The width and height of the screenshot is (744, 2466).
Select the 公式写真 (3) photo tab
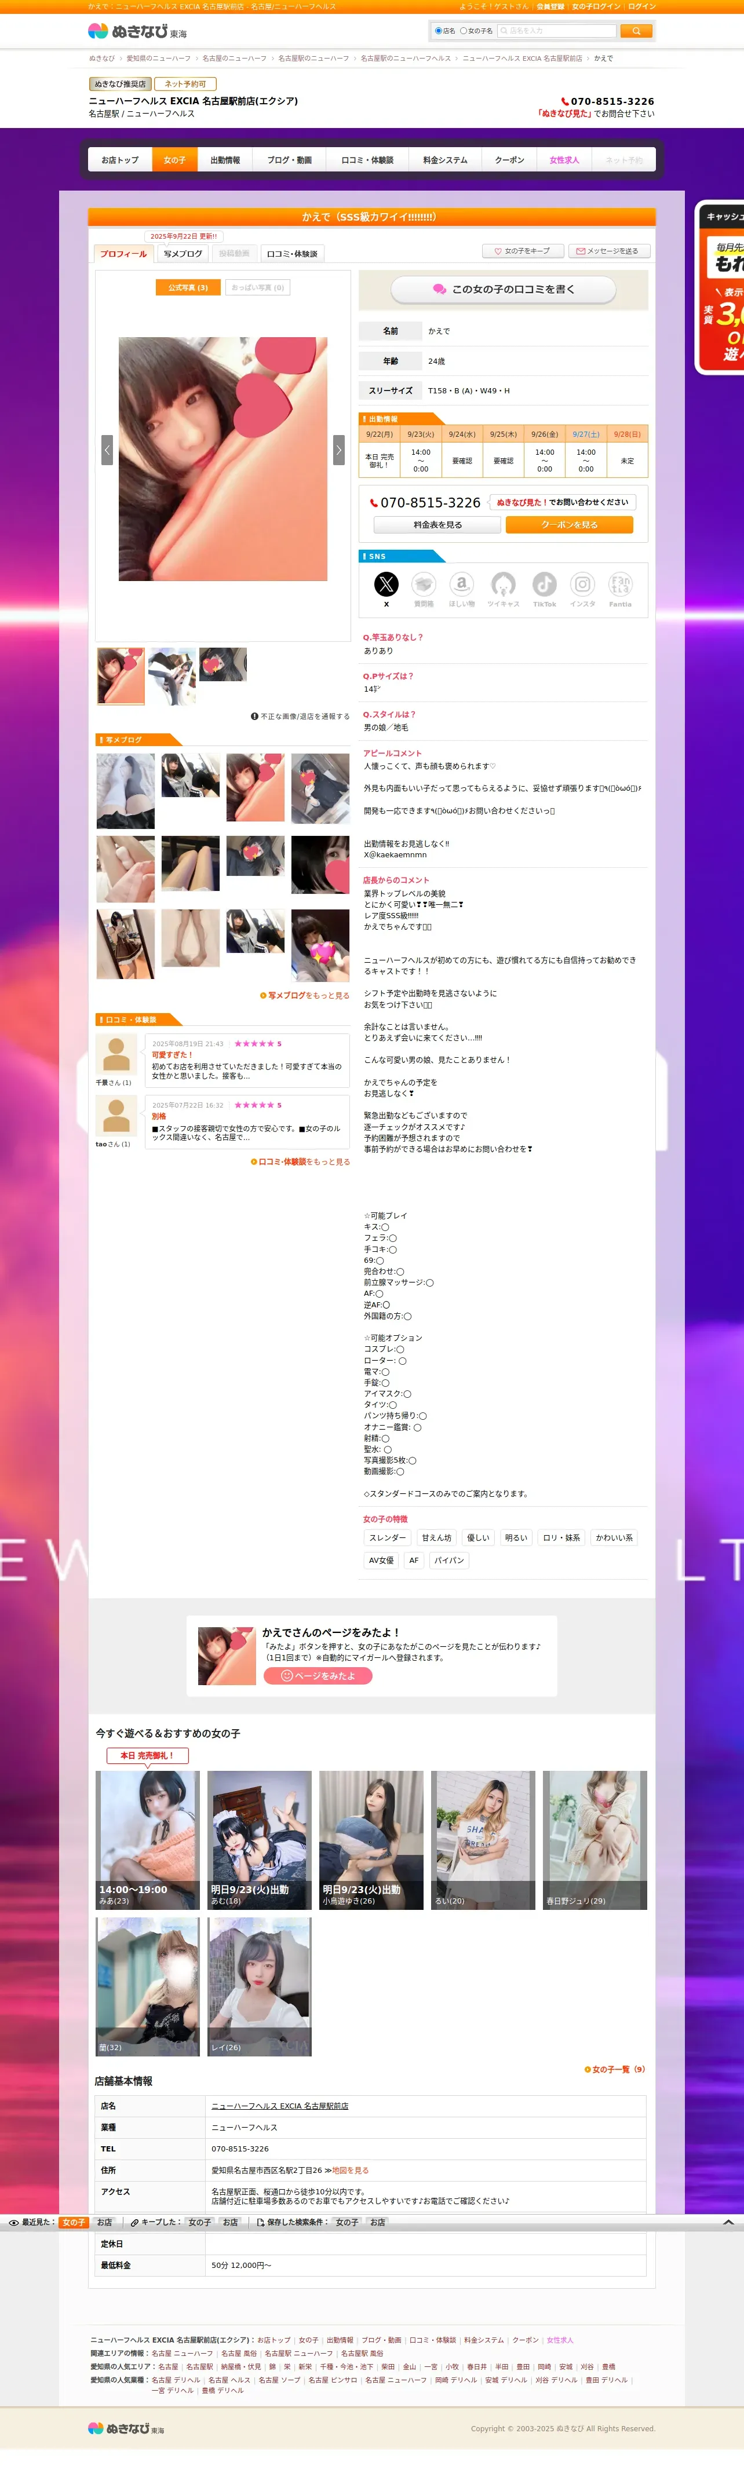(x=188, y=287)
